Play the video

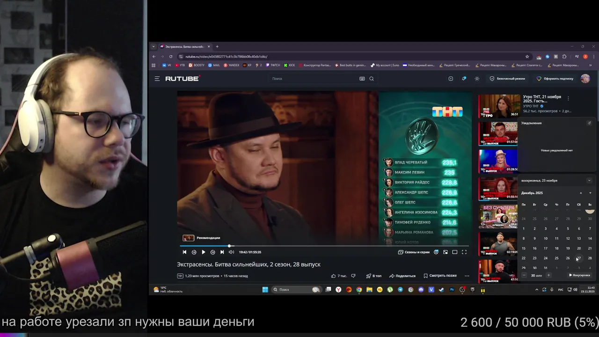[x=203, y=252]
